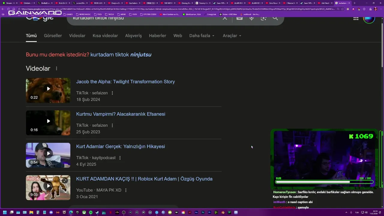Open KURT ADAMDAN KAÇIŞ Roblox video link
This screenshot has width=384, height=216.
144,179
